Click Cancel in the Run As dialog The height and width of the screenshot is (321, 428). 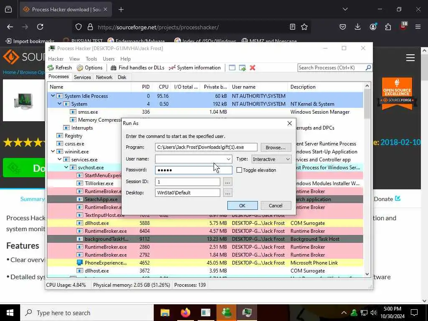coord(276,206)
